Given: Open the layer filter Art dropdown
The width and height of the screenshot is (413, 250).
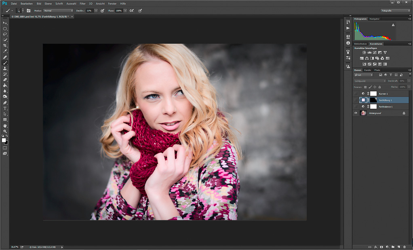Looking at the screenshot, I should [363, 75].
